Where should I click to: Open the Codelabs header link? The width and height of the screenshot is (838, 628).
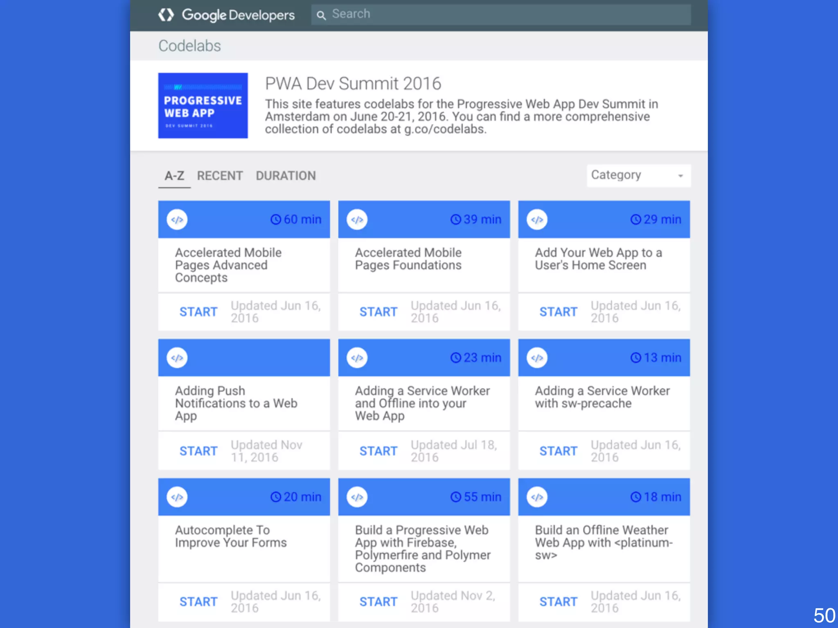click(189, 46)
